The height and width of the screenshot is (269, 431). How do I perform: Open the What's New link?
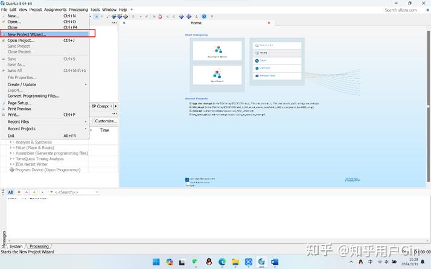coord(277,68)
